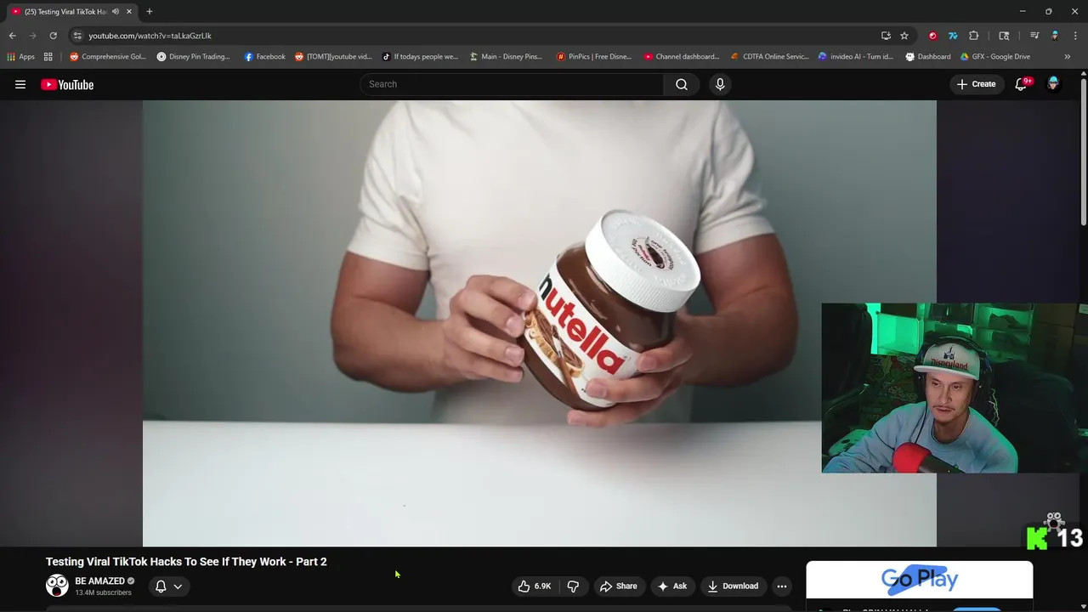The height and width of the screenshot is (612, 1088).
Task: Open the If todays people we... bookmark
Action: 420,57
